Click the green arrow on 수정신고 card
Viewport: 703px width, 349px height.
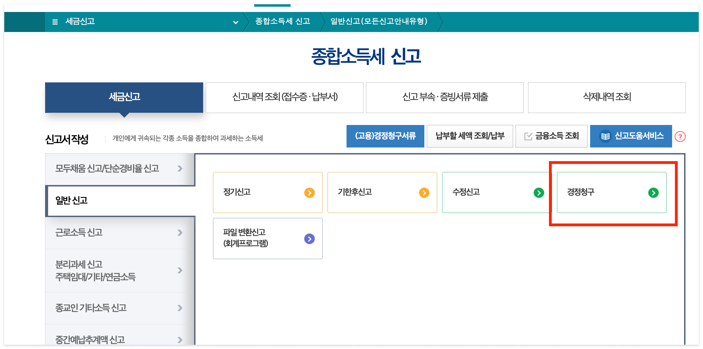coord(538,192)
